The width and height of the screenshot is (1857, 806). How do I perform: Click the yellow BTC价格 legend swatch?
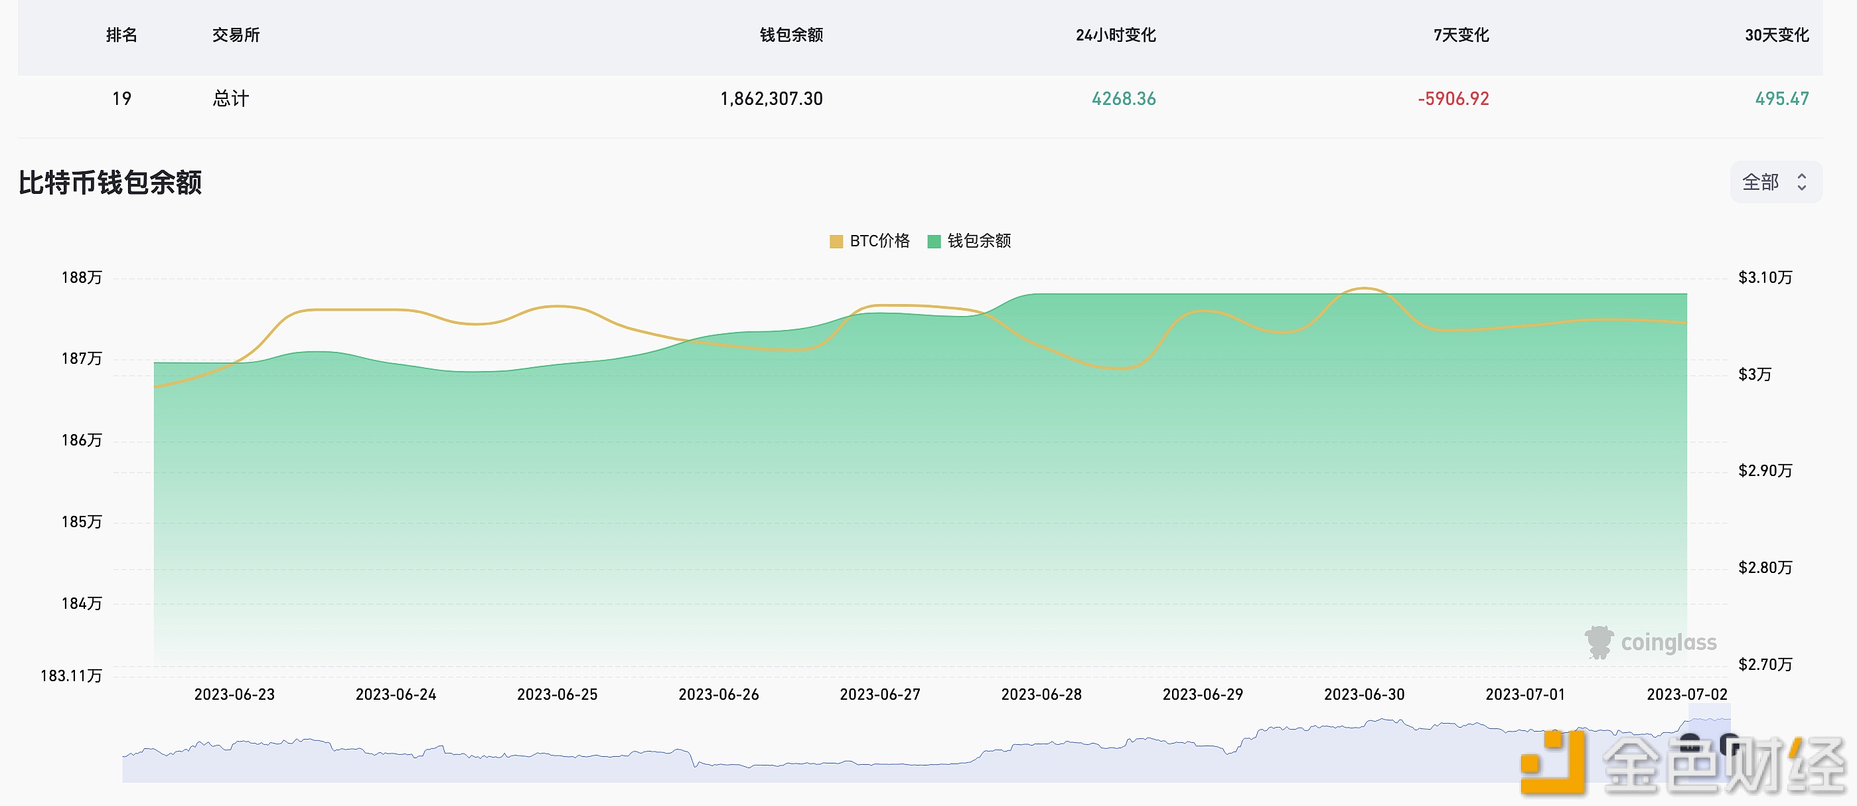(x=836, y=242)
